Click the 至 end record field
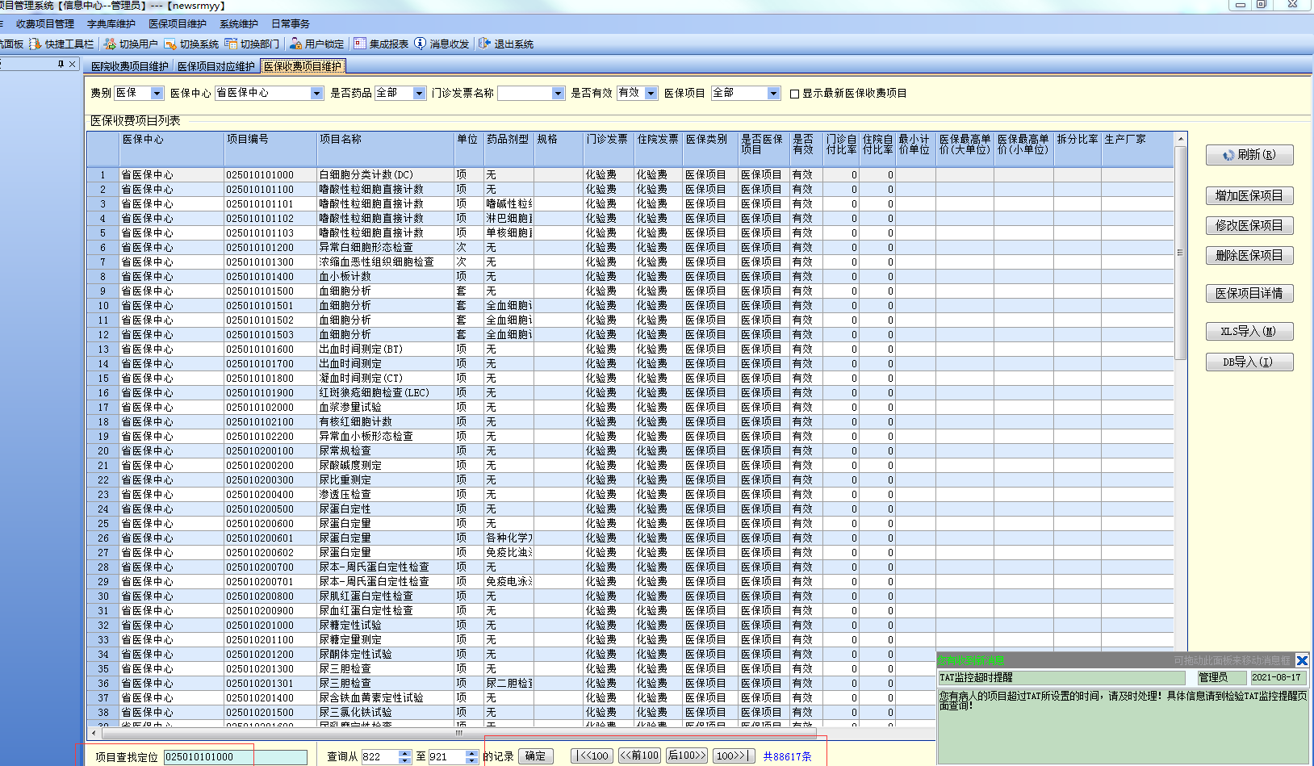This screenshot has height=766, width=1314. tap(447, 757)
